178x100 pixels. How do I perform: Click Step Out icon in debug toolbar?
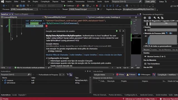coord(113,6)
